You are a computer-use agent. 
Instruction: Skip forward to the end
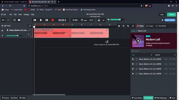[x=47, y=20]
